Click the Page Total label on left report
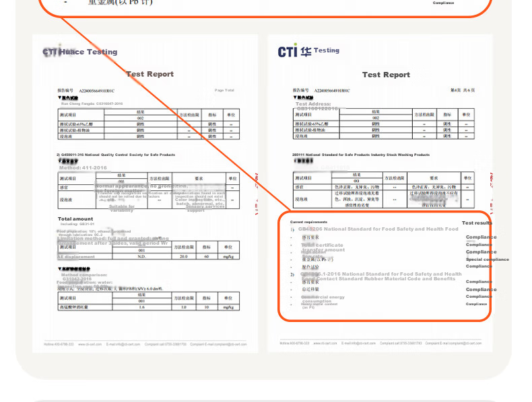Image resolution: width=532 pixels, height=402 pixels. tap(224, 90)
